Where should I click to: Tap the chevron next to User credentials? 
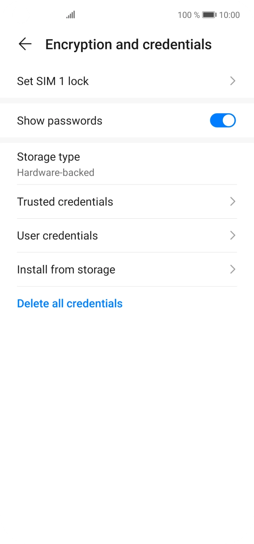click(x=233, y=235)
